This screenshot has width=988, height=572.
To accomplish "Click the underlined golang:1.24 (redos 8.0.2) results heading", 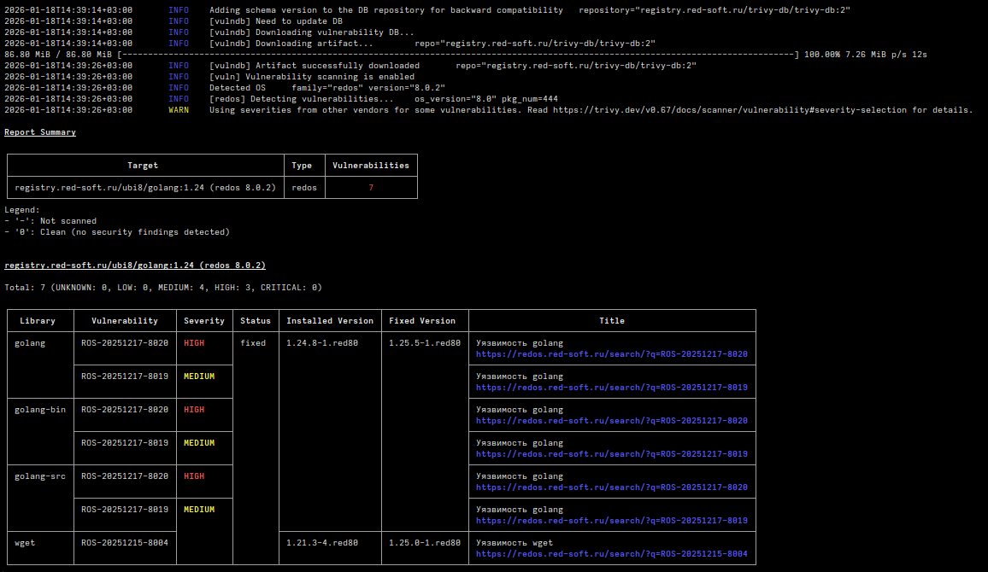I will 135,266.
